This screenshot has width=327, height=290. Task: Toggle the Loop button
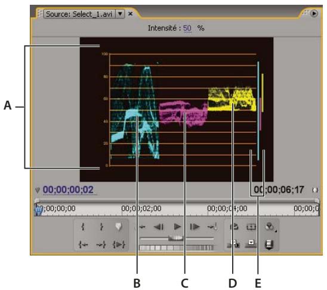point(234,226)
